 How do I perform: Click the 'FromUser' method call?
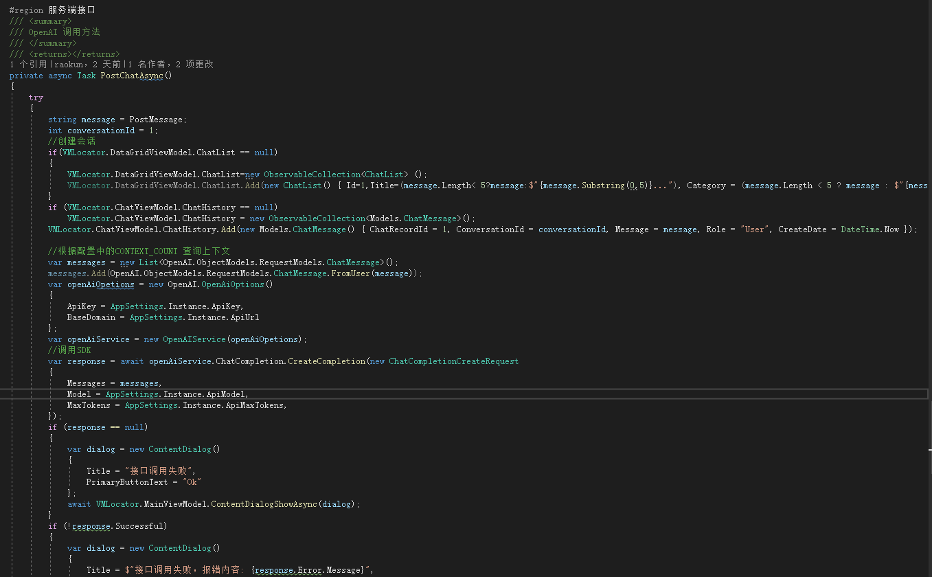click(x=350, y=273)
